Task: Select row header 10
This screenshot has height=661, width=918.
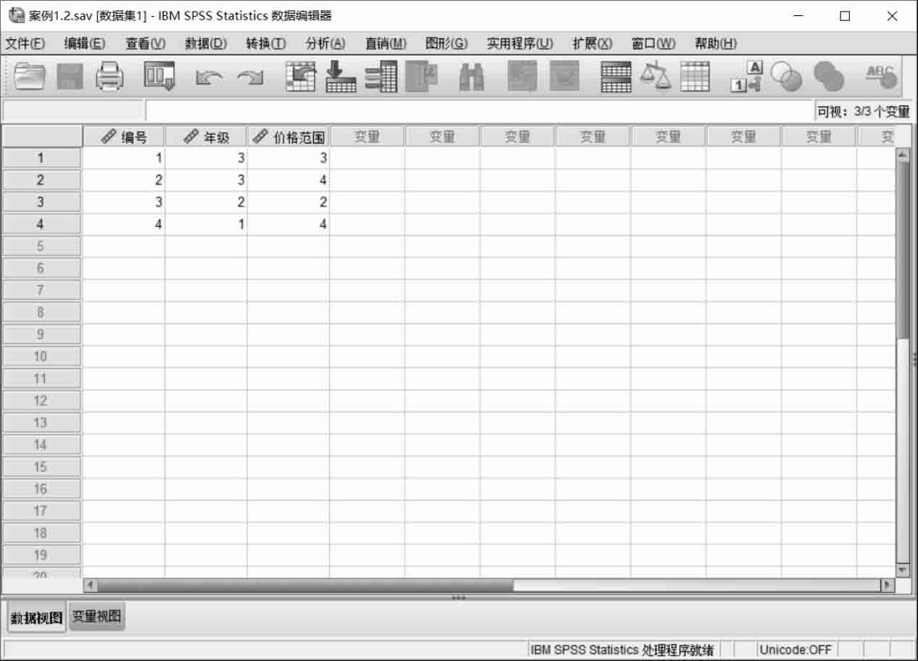Action: coord(41,357)
